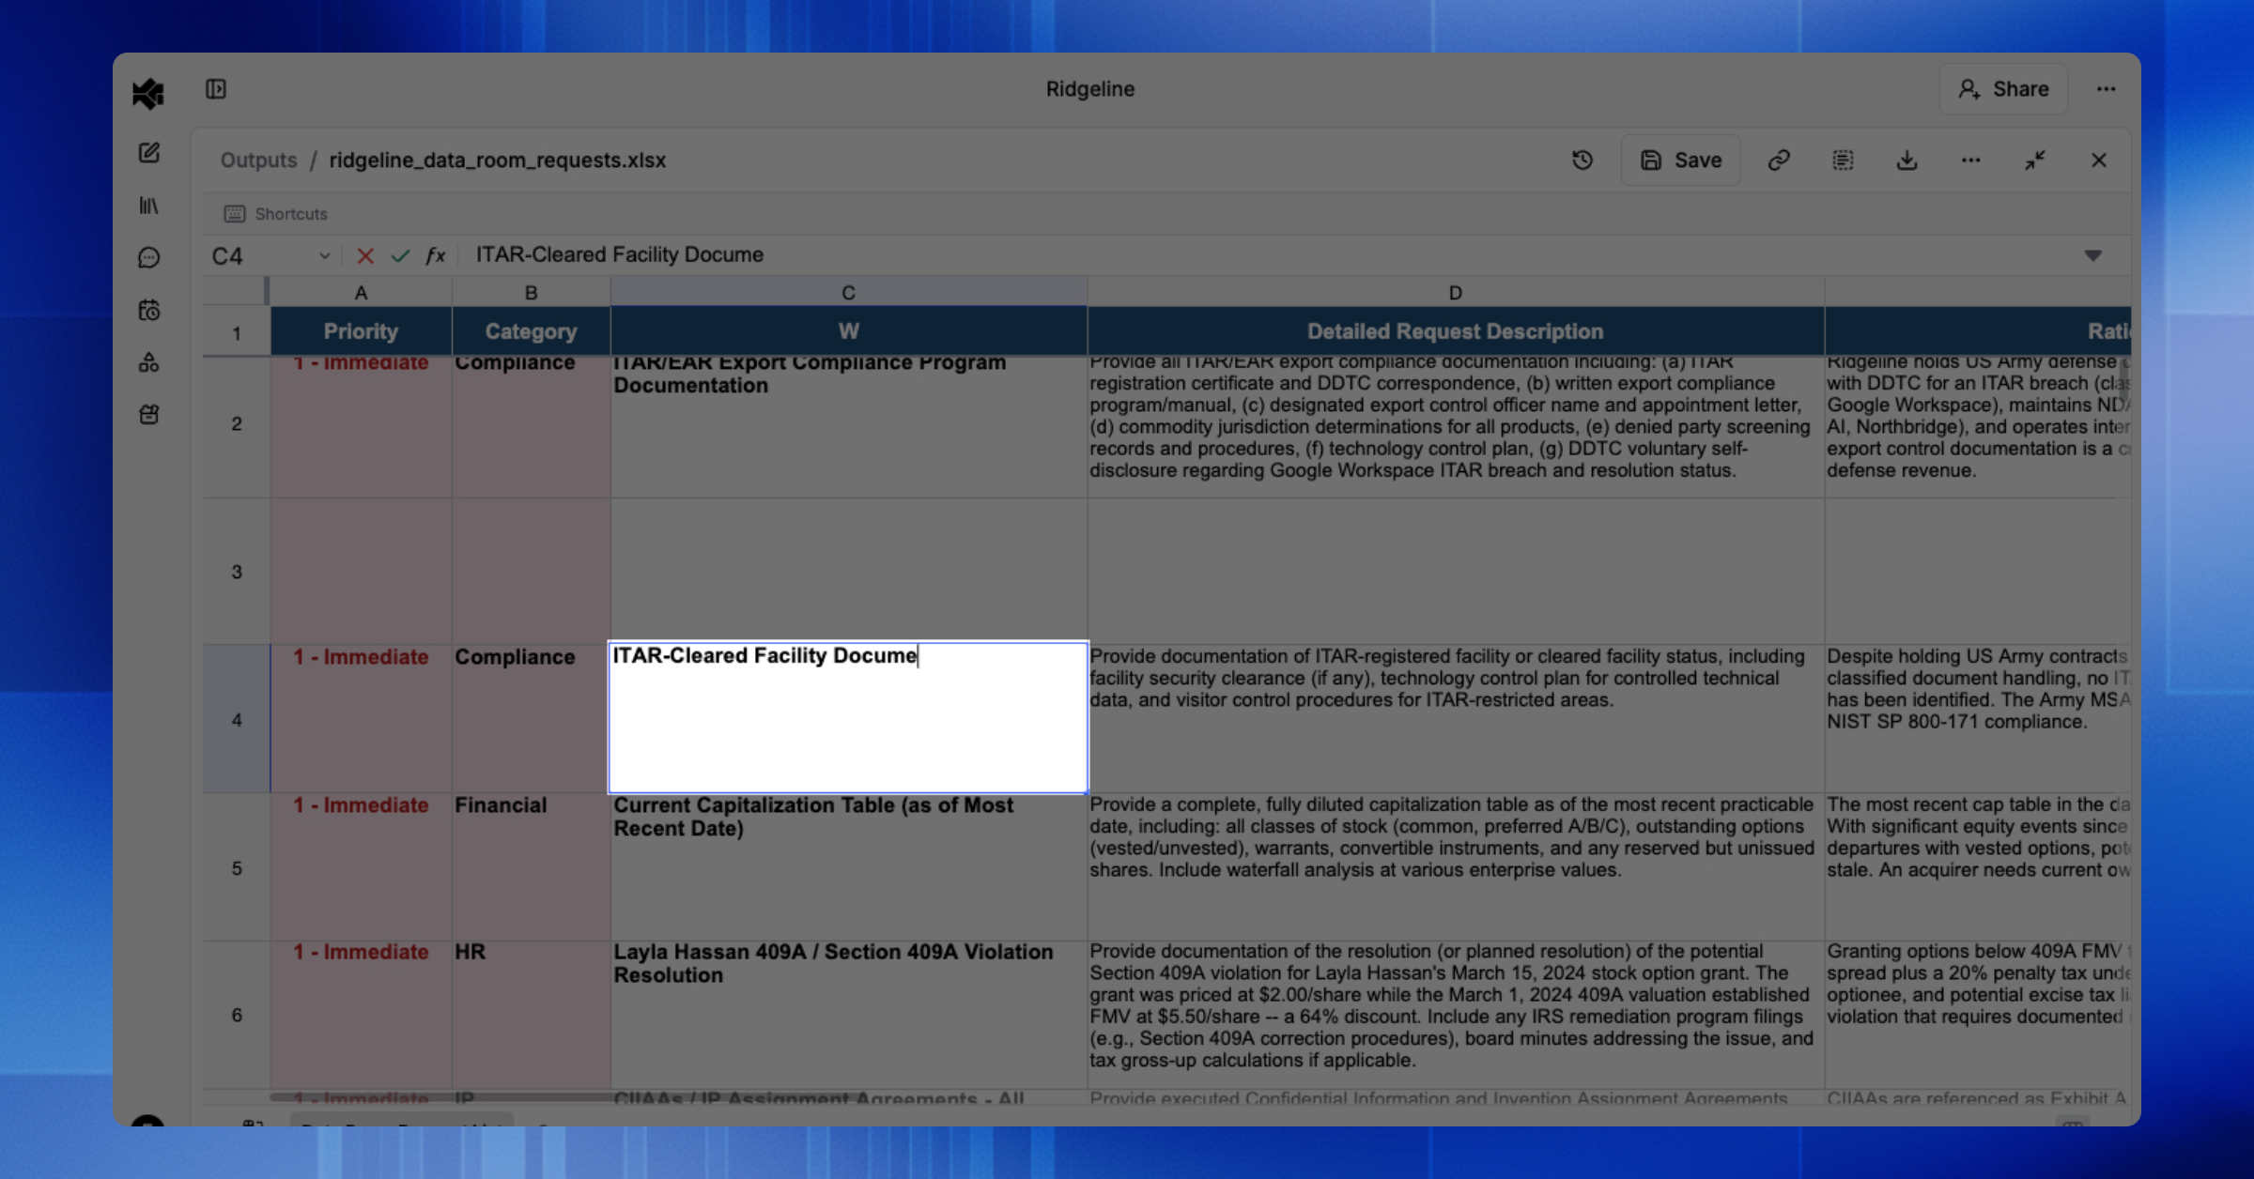Click Current Capitalization Table cell

848,867
